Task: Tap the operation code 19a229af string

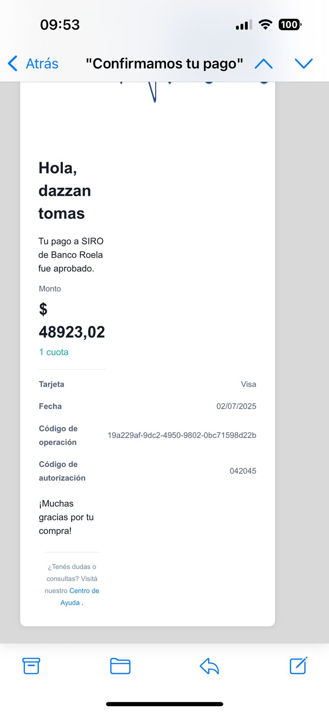Action: pyautogui.click(x=182, y=435)
